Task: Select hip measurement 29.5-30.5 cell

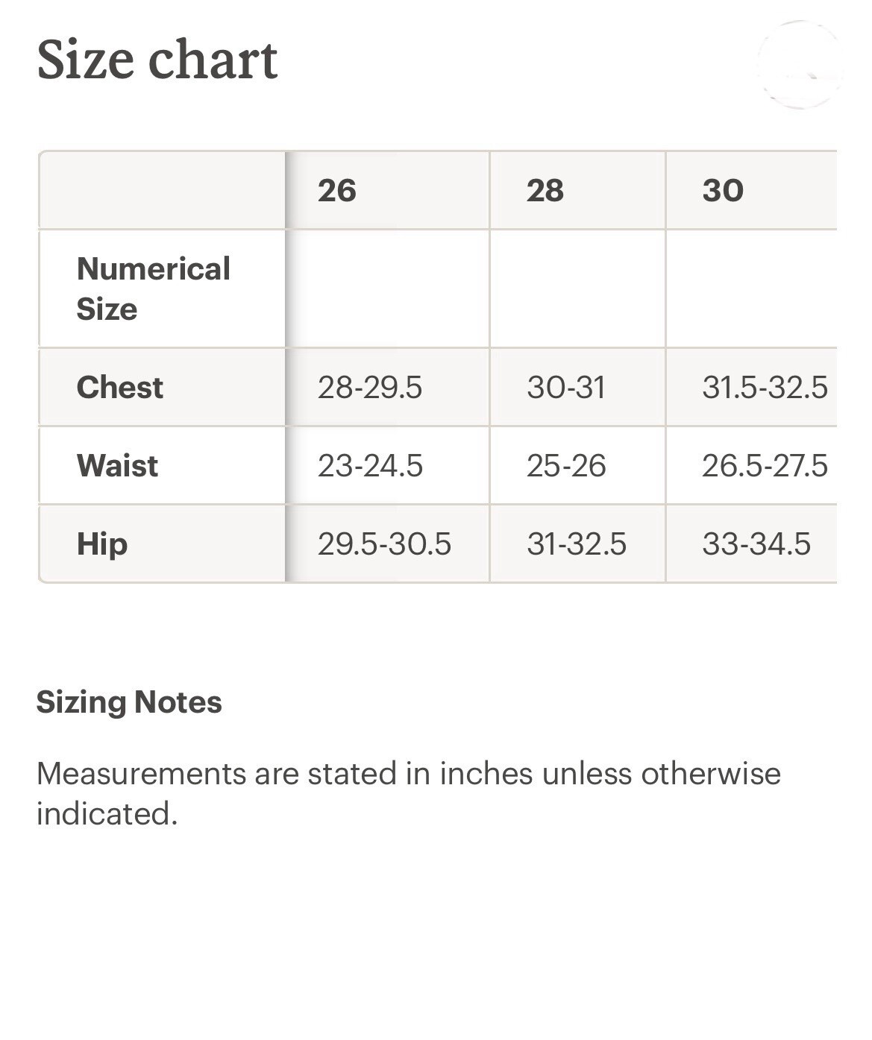Action: [387, 544]
